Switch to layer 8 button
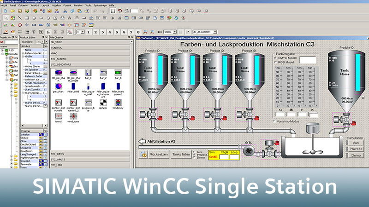369x207 pixels. 138,32
